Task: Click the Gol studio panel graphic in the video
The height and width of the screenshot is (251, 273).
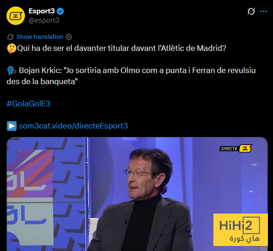Action: pos(30,198)
